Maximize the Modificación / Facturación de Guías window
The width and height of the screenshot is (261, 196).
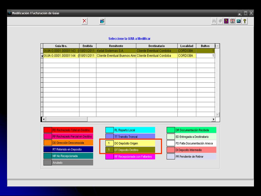pyautogui.click(x=246, y=13)
